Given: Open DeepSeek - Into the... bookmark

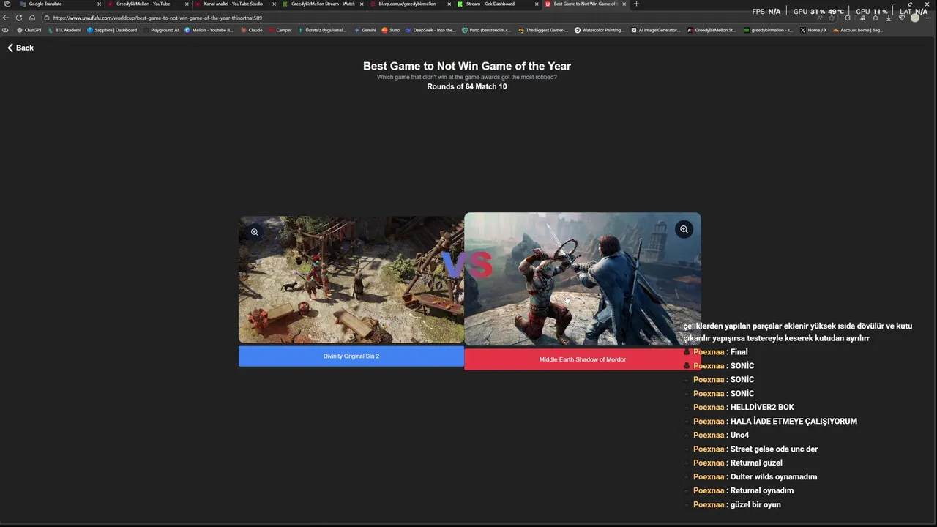Looking at the screenshot, I should click(430, 30).
